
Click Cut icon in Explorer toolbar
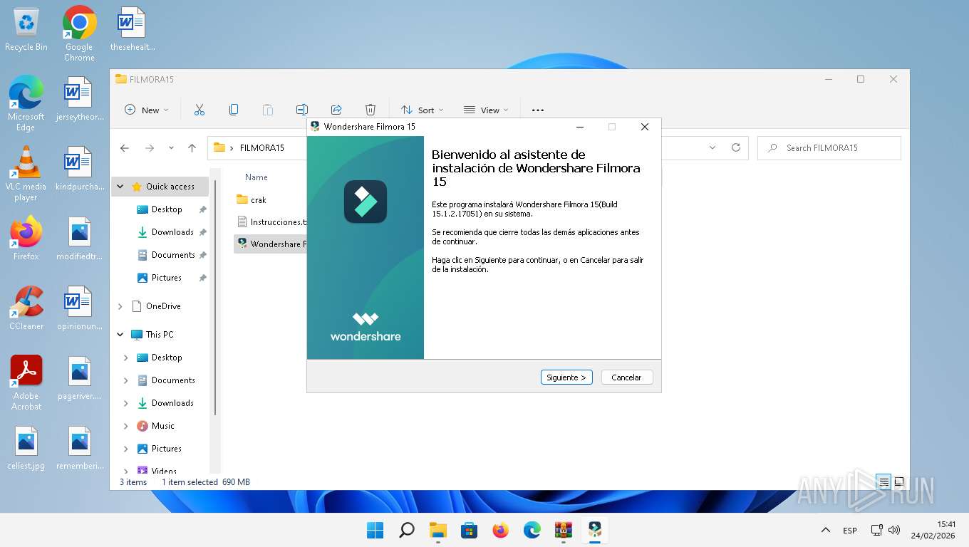(199, 110)
